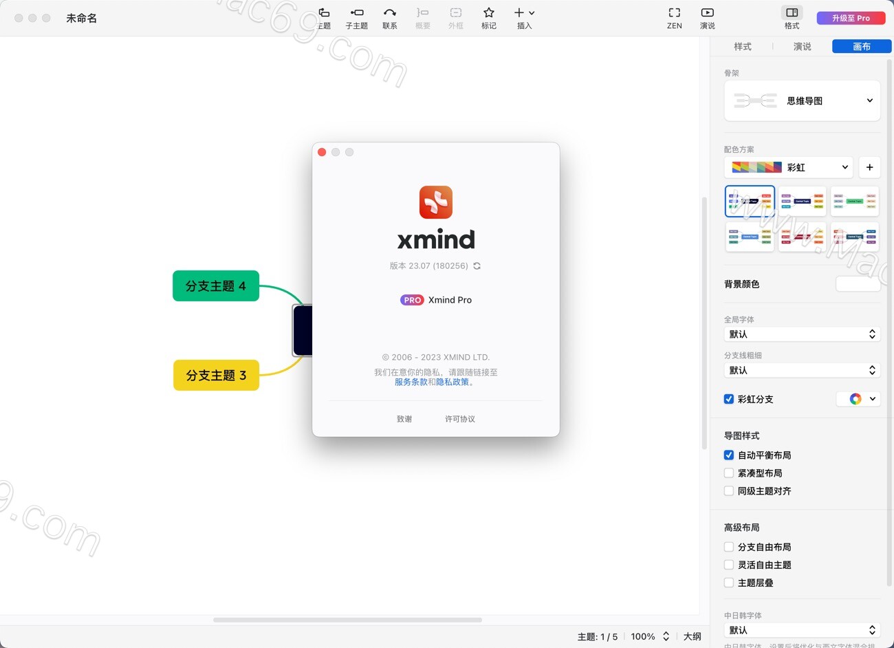The image size is (894, 648).
Task: Switch to the 样式 tab
Action: [743, 46]
